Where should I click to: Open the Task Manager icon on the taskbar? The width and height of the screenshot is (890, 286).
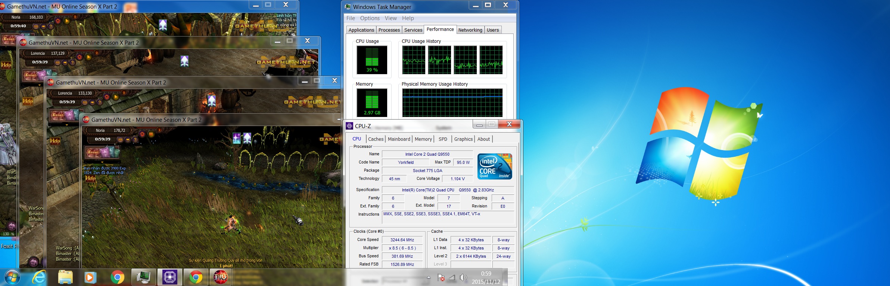pos(143,277)
